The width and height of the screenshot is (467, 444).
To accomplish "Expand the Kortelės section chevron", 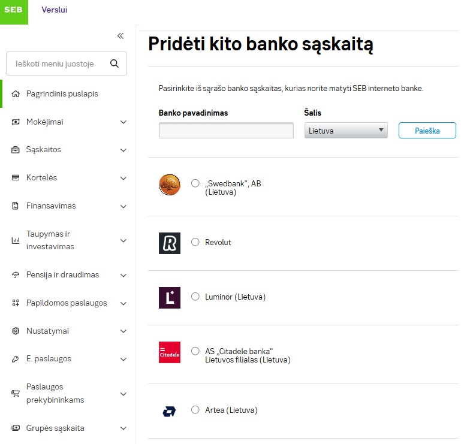I will pyautogui.click(x=123, y=178).
